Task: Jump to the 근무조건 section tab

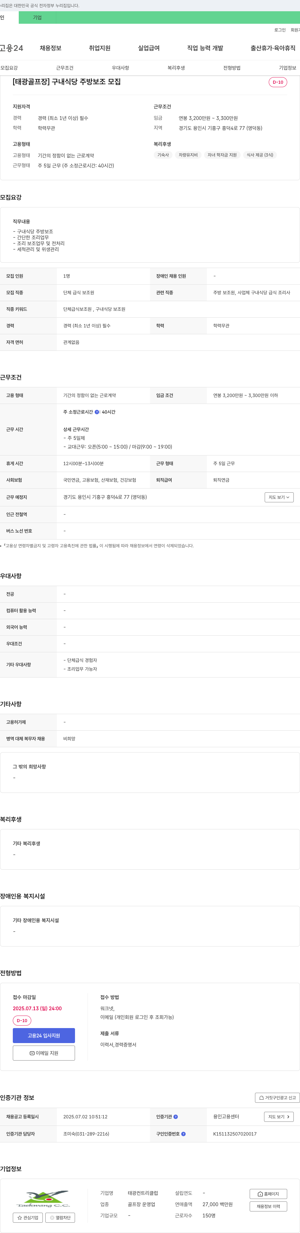Action: [65, 68]
